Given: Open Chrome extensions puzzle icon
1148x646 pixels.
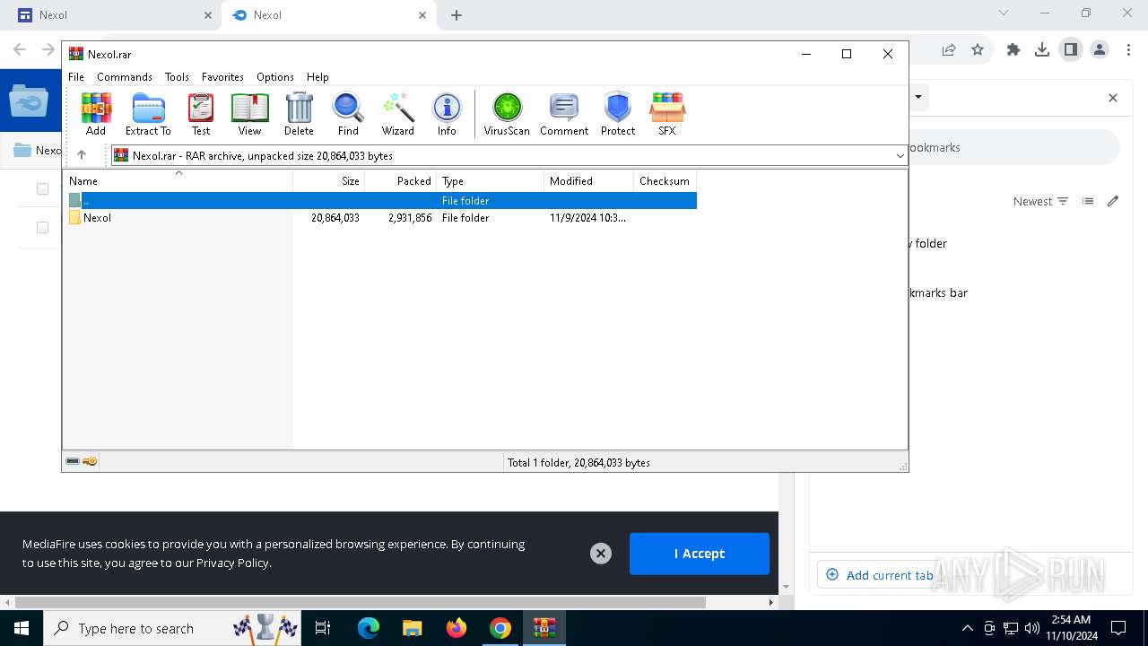Looking at the screenshot, I should 1013,50.
